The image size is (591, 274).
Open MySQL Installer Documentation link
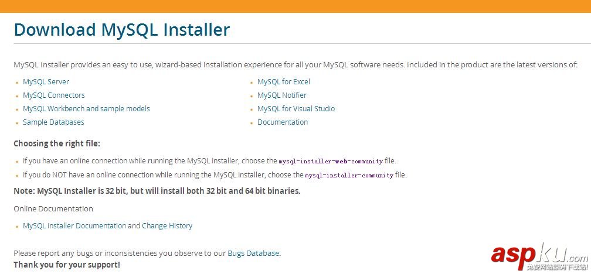(x=74, y=226)
